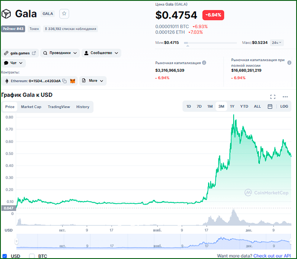Image resolution: width=297 pixels, height=259 pixels.
Task: Click the red -6.94% price change badge
Action: coord(213,15)
